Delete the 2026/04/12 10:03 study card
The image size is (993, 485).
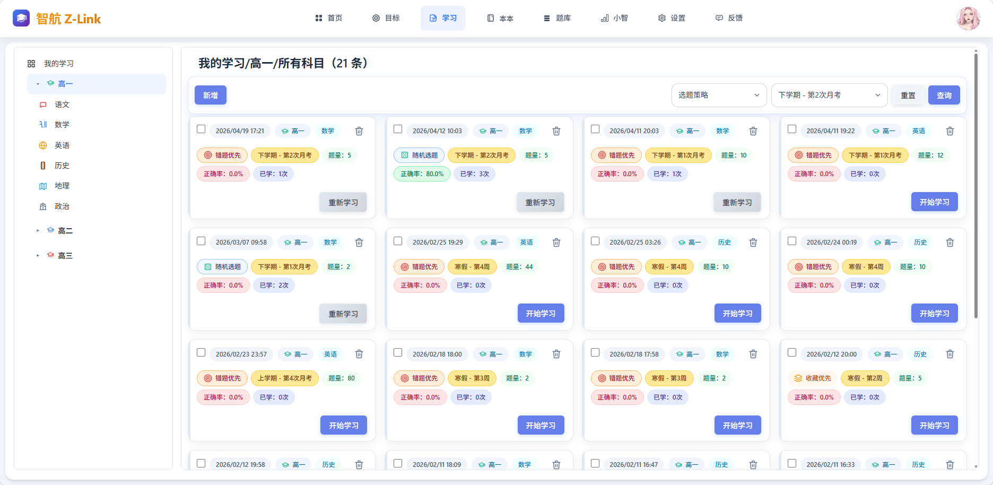point(556,131)
